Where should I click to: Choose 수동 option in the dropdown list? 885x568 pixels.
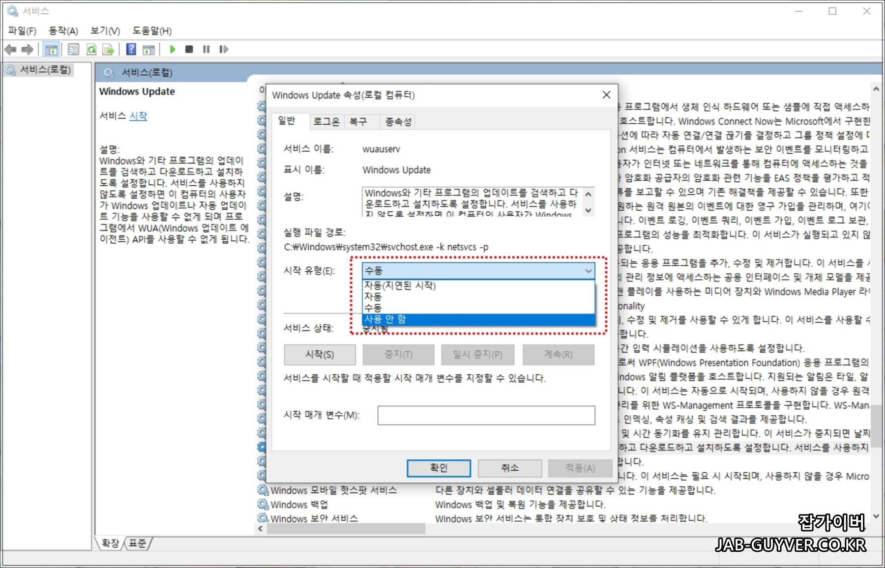click(x=478, y=308)
